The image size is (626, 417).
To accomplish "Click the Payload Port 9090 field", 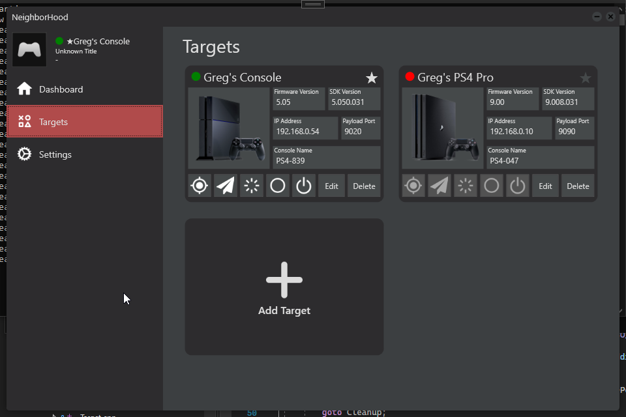I will click(x=574, y=128).
